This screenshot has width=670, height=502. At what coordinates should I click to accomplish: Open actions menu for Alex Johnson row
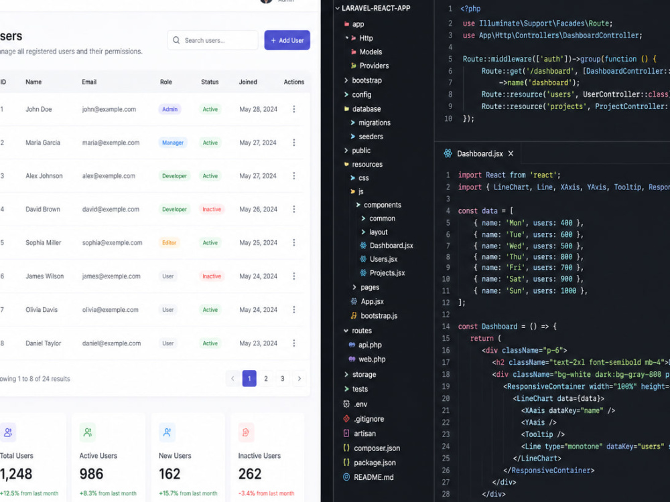tap(294, 176)
